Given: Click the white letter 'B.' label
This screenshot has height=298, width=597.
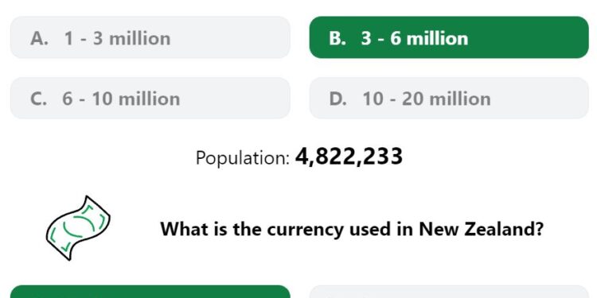Looking at the screenshot, I should [338, 38].
